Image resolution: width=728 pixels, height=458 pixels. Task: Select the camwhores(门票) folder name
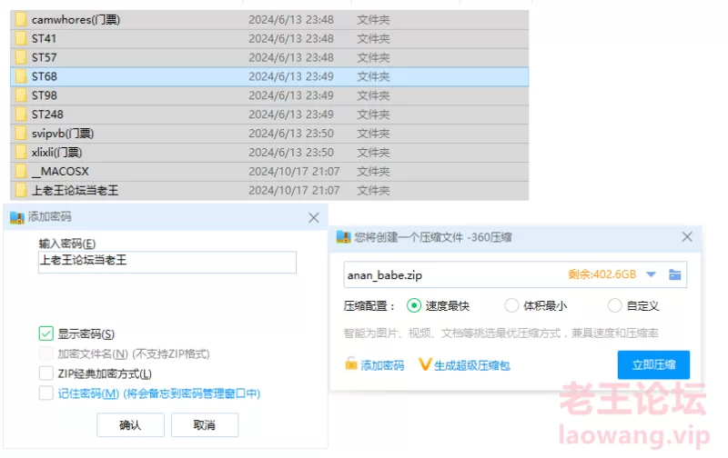(x=76, y=20)
